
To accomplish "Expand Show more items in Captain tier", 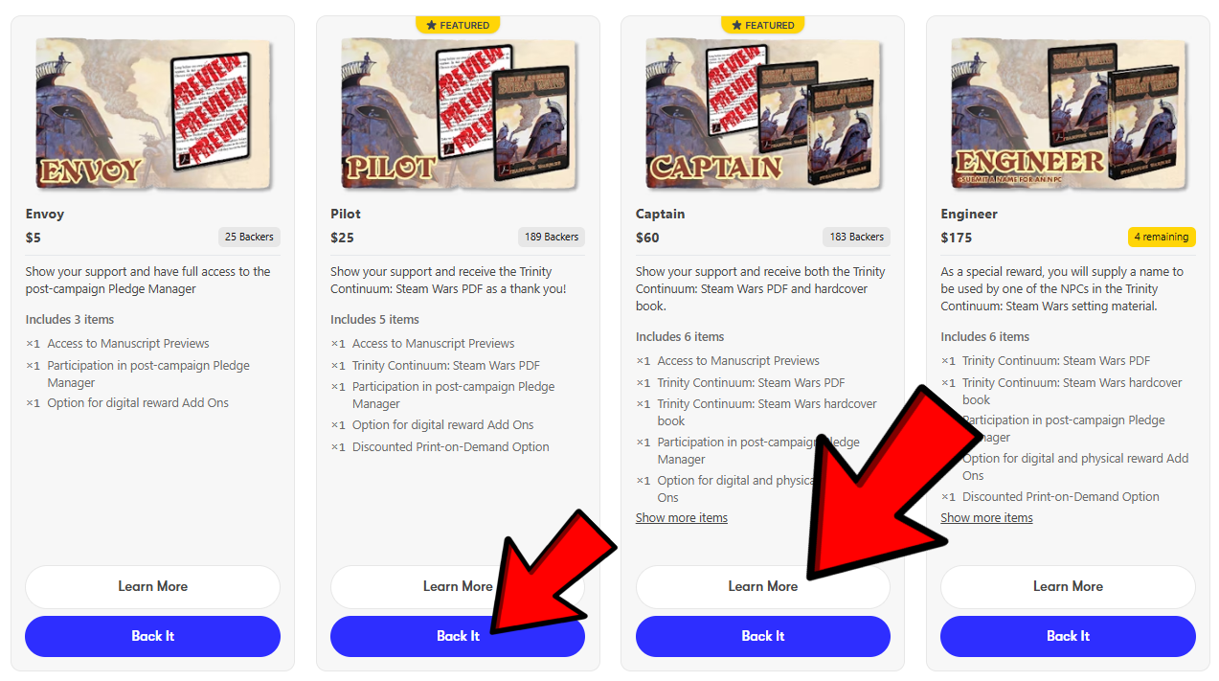I will (682, 518).
